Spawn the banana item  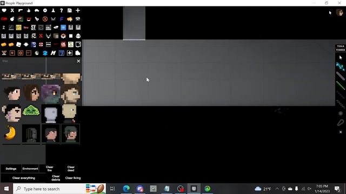[10, 133]
